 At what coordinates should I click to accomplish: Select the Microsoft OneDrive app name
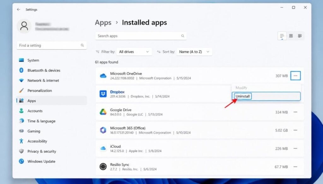coord(126,74)
